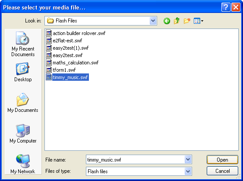Select action builder rolover.swf file

click(76, 33)
